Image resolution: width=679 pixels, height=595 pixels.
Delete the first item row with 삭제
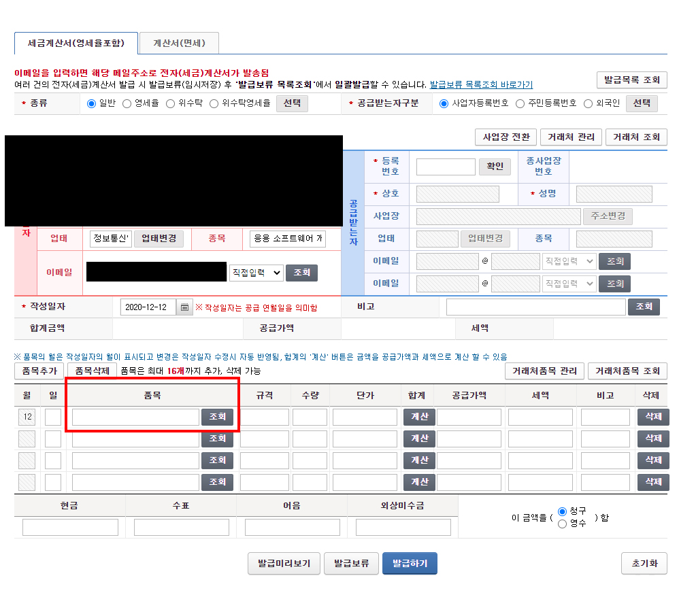click(x=652, y=417)
